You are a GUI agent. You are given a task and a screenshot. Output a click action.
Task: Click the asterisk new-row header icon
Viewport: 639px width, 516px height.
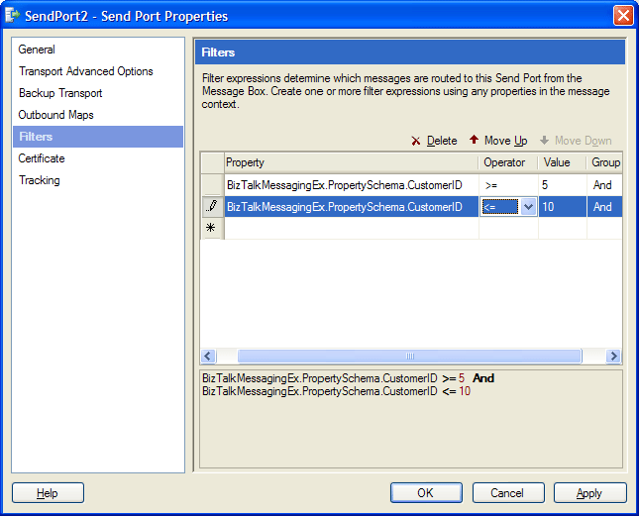click(x=211, y=227)
